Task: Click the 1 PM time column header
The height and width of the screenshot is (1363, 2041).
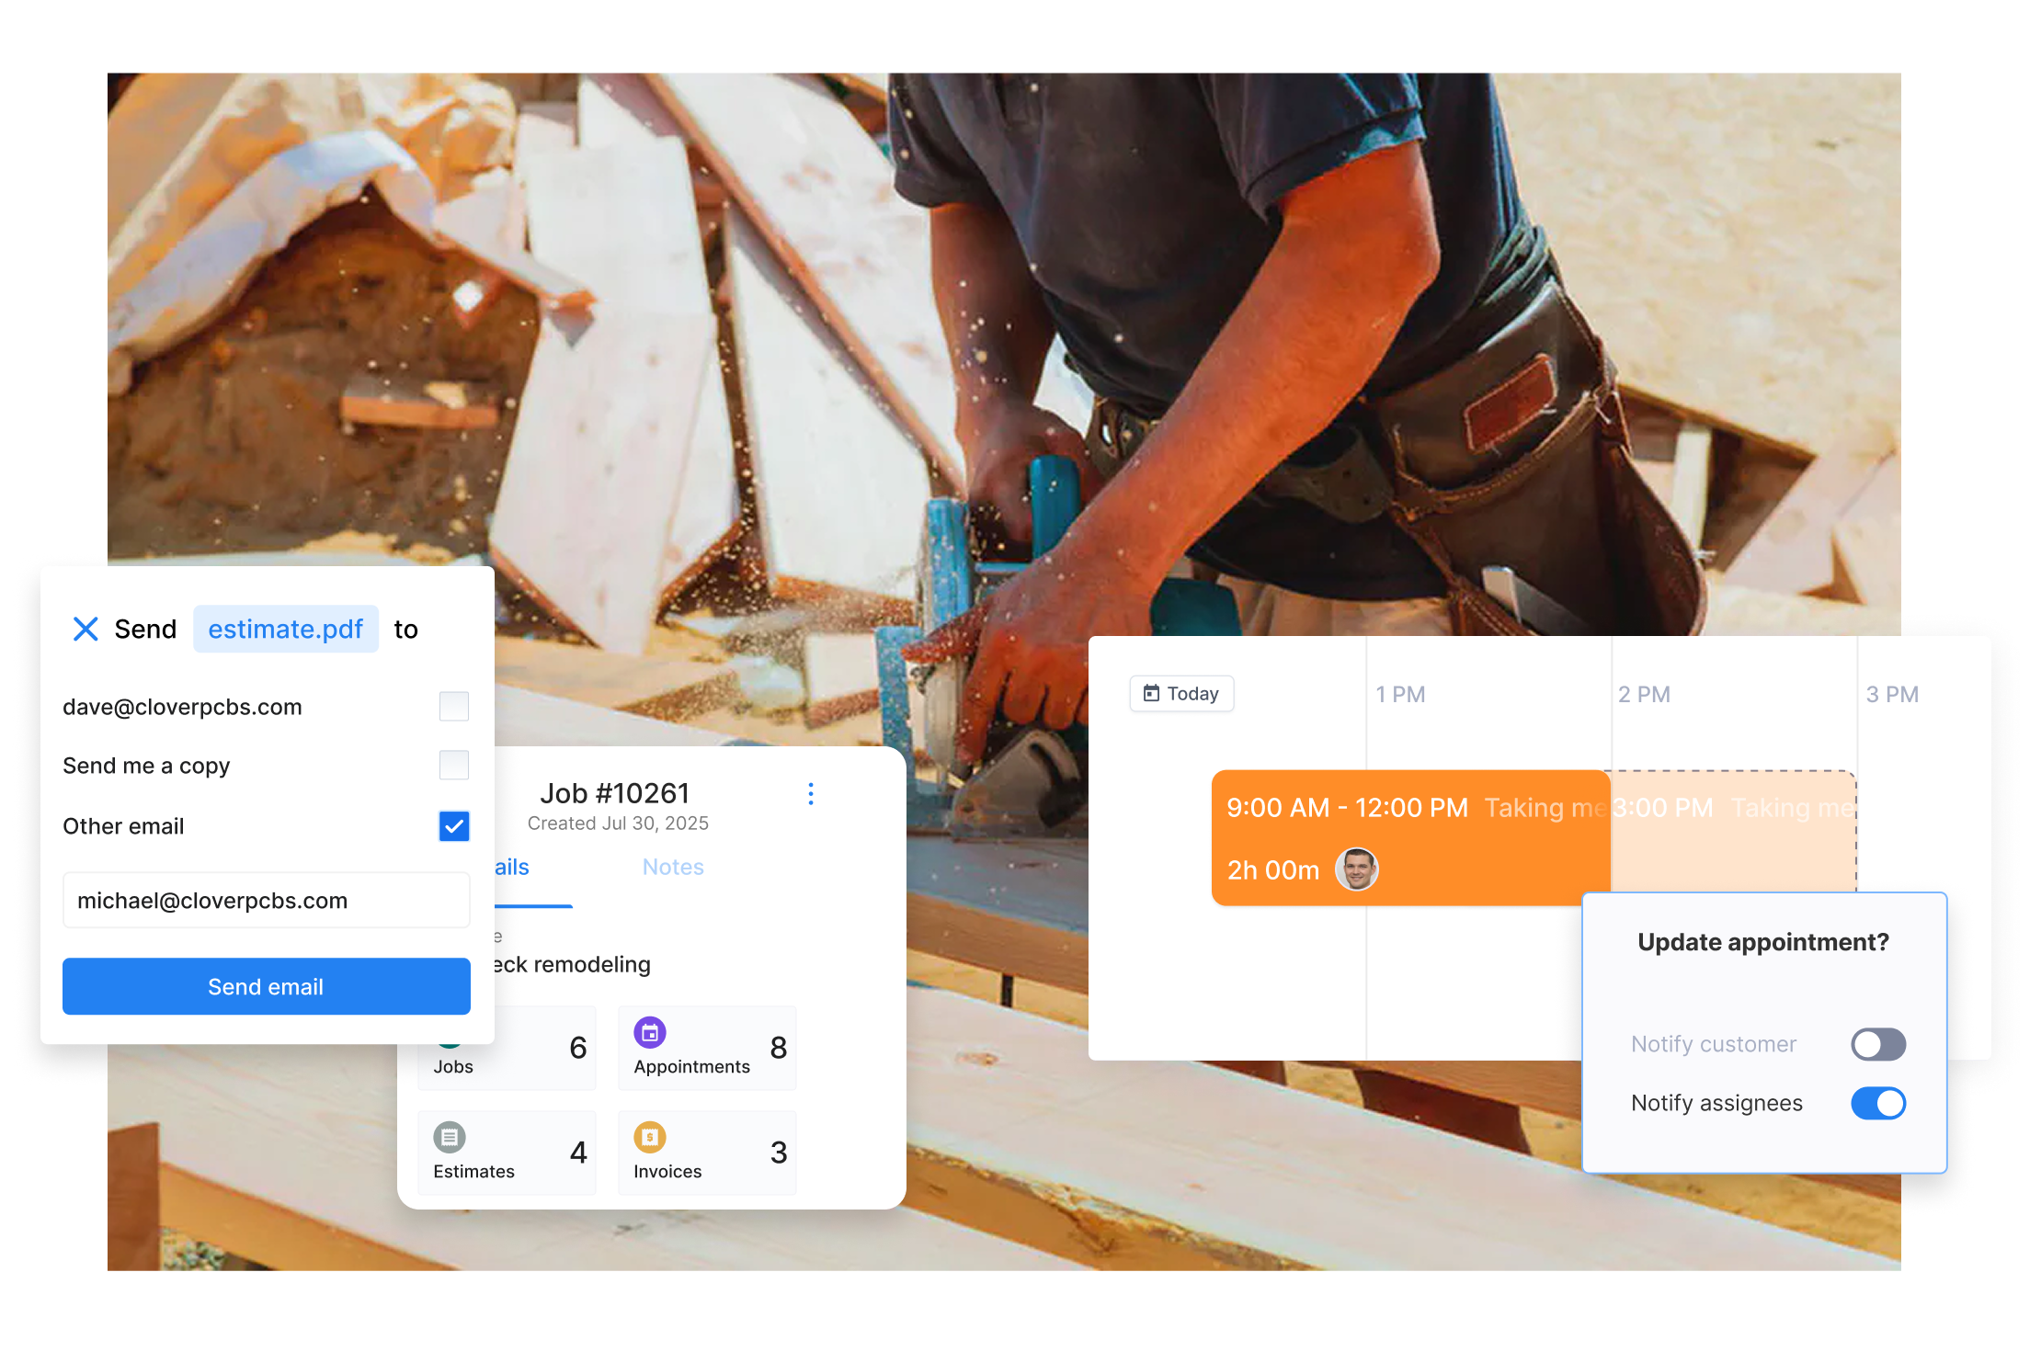Action: click(1400, 694)
